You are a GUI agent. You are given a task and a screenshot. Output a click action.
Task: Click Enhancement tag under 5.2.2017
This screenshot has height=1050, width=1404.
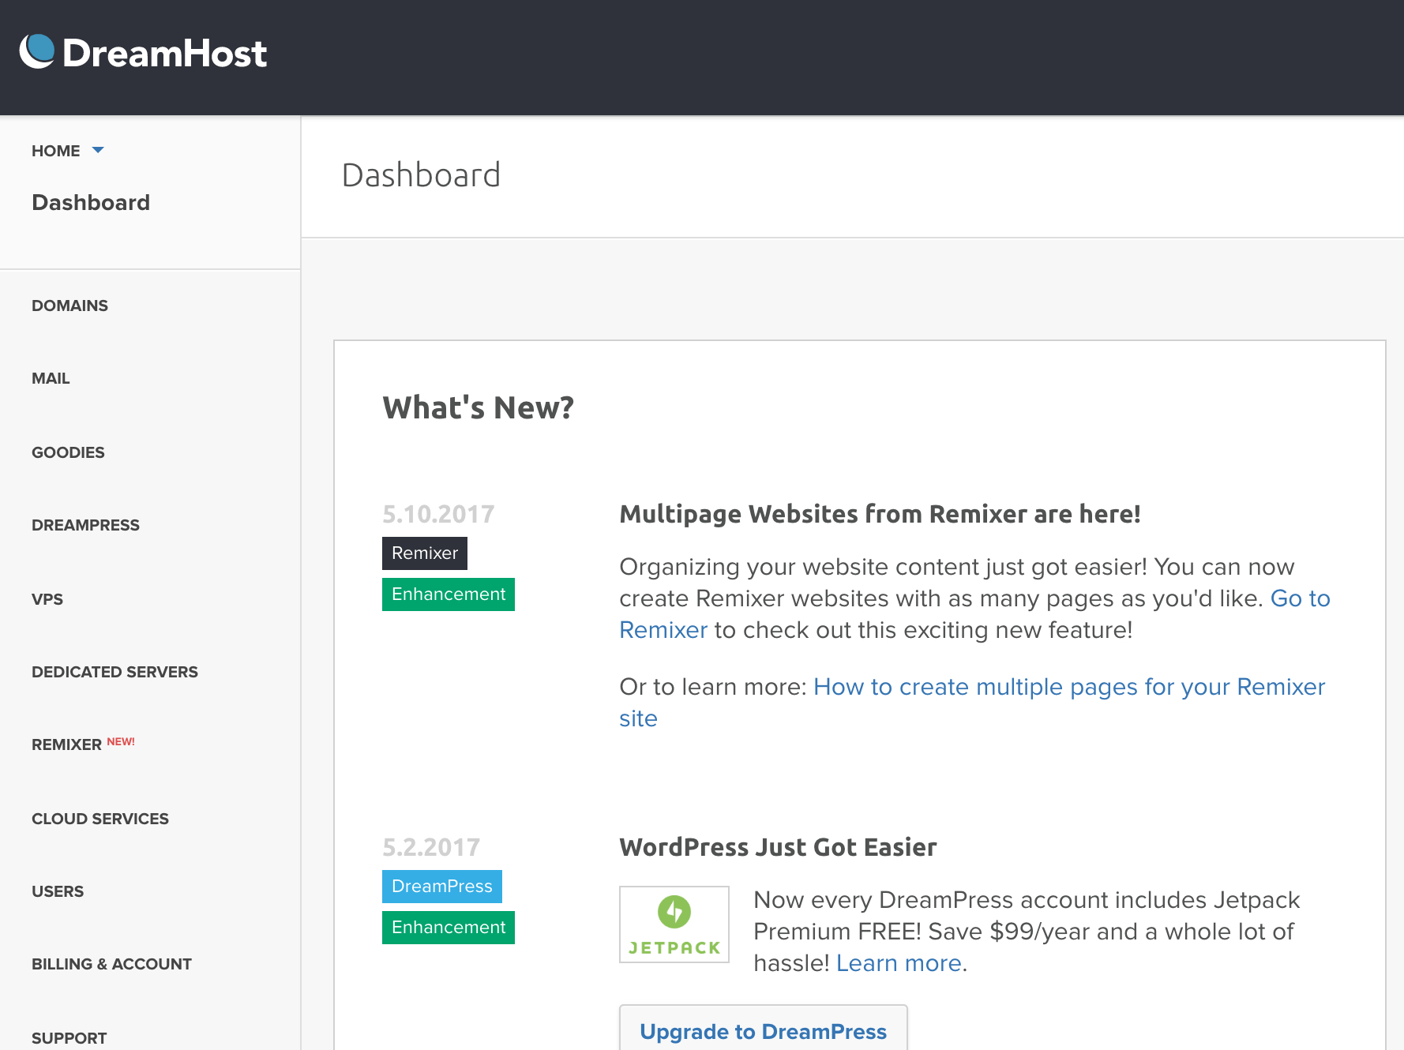449,927
